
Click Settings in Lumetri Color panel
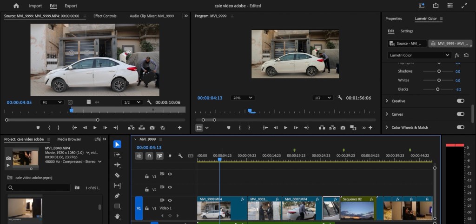coord(407,31)
